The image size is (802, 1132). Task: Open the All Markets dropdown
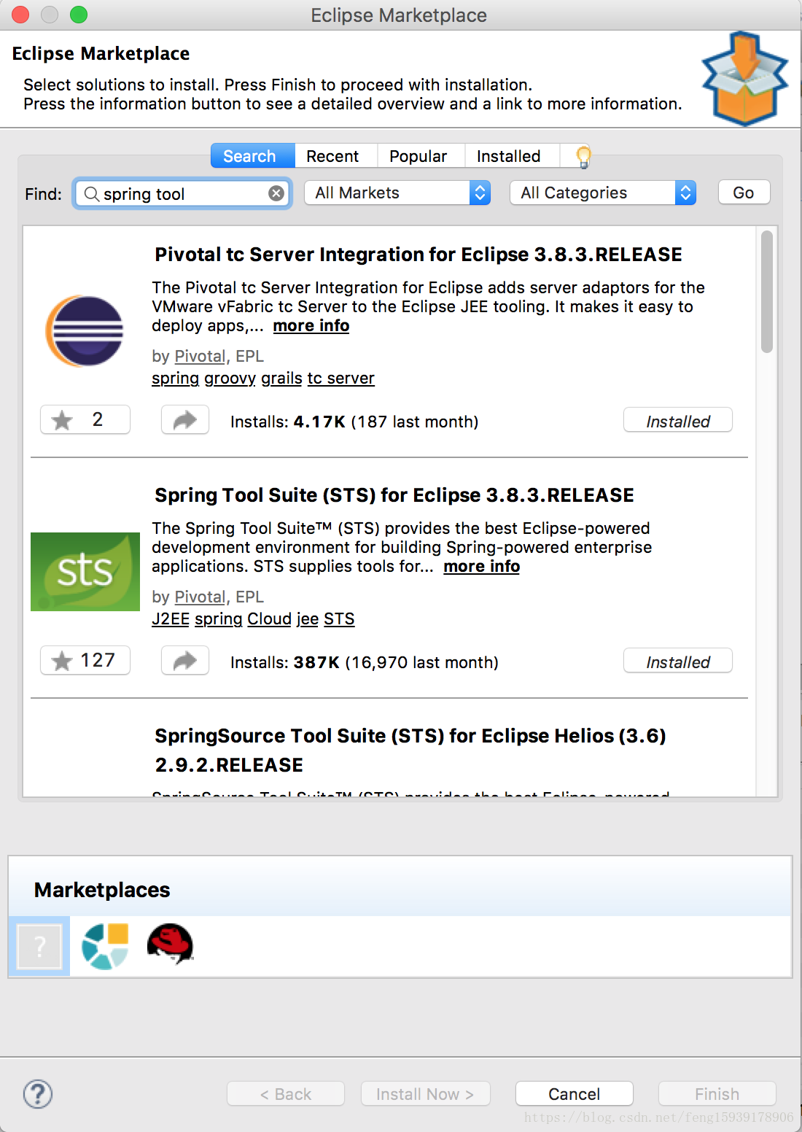tap(397, 193)
